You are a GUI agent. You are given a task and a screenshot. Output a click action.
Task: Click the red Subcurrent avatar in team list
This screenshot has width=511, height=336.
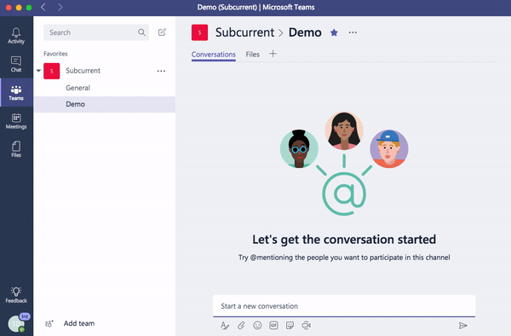51,71
